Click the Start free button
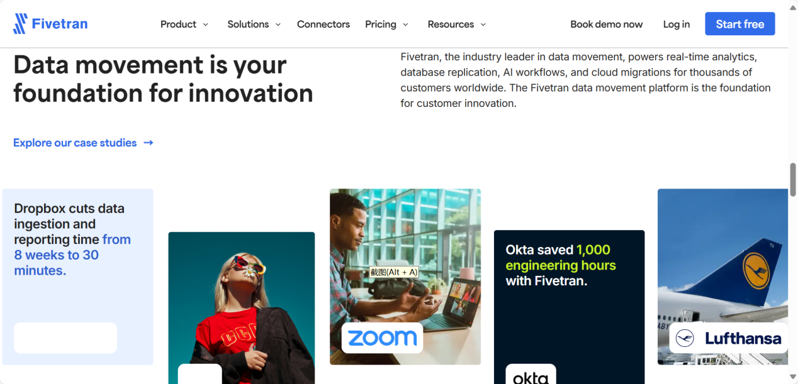 pos(740,24)
